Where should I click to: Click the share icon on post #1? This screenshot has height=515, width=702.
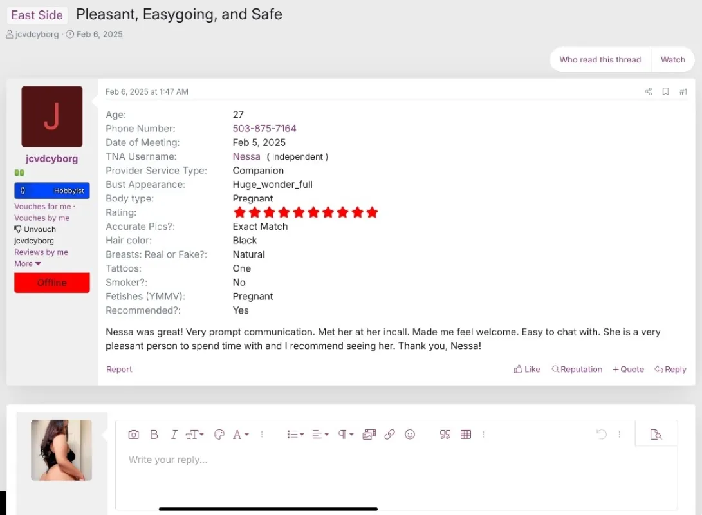pos(648,91)
